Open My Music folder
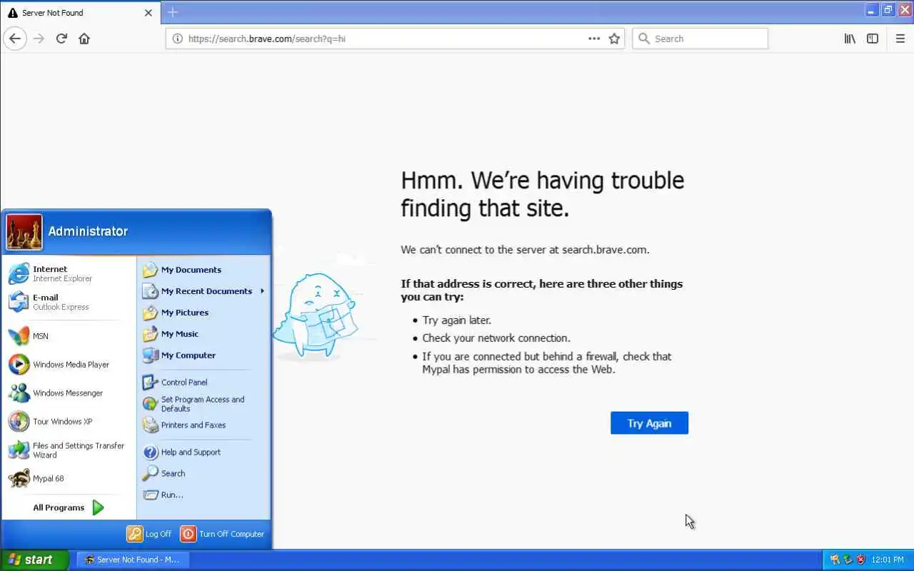The width and height of the screenshot is (914, 571). (x=204, y=334)
